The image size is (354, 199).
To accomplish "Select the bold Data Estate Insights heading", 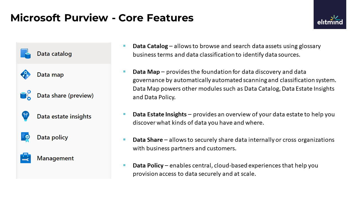I will (x=160, y=114).
